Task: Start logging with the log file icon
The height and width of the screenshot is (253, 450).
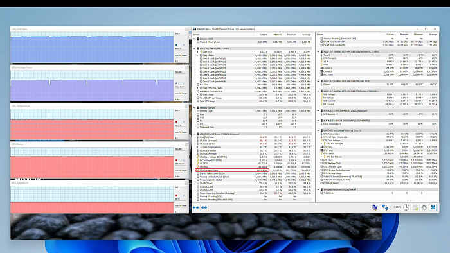Action: click(415, 207)
